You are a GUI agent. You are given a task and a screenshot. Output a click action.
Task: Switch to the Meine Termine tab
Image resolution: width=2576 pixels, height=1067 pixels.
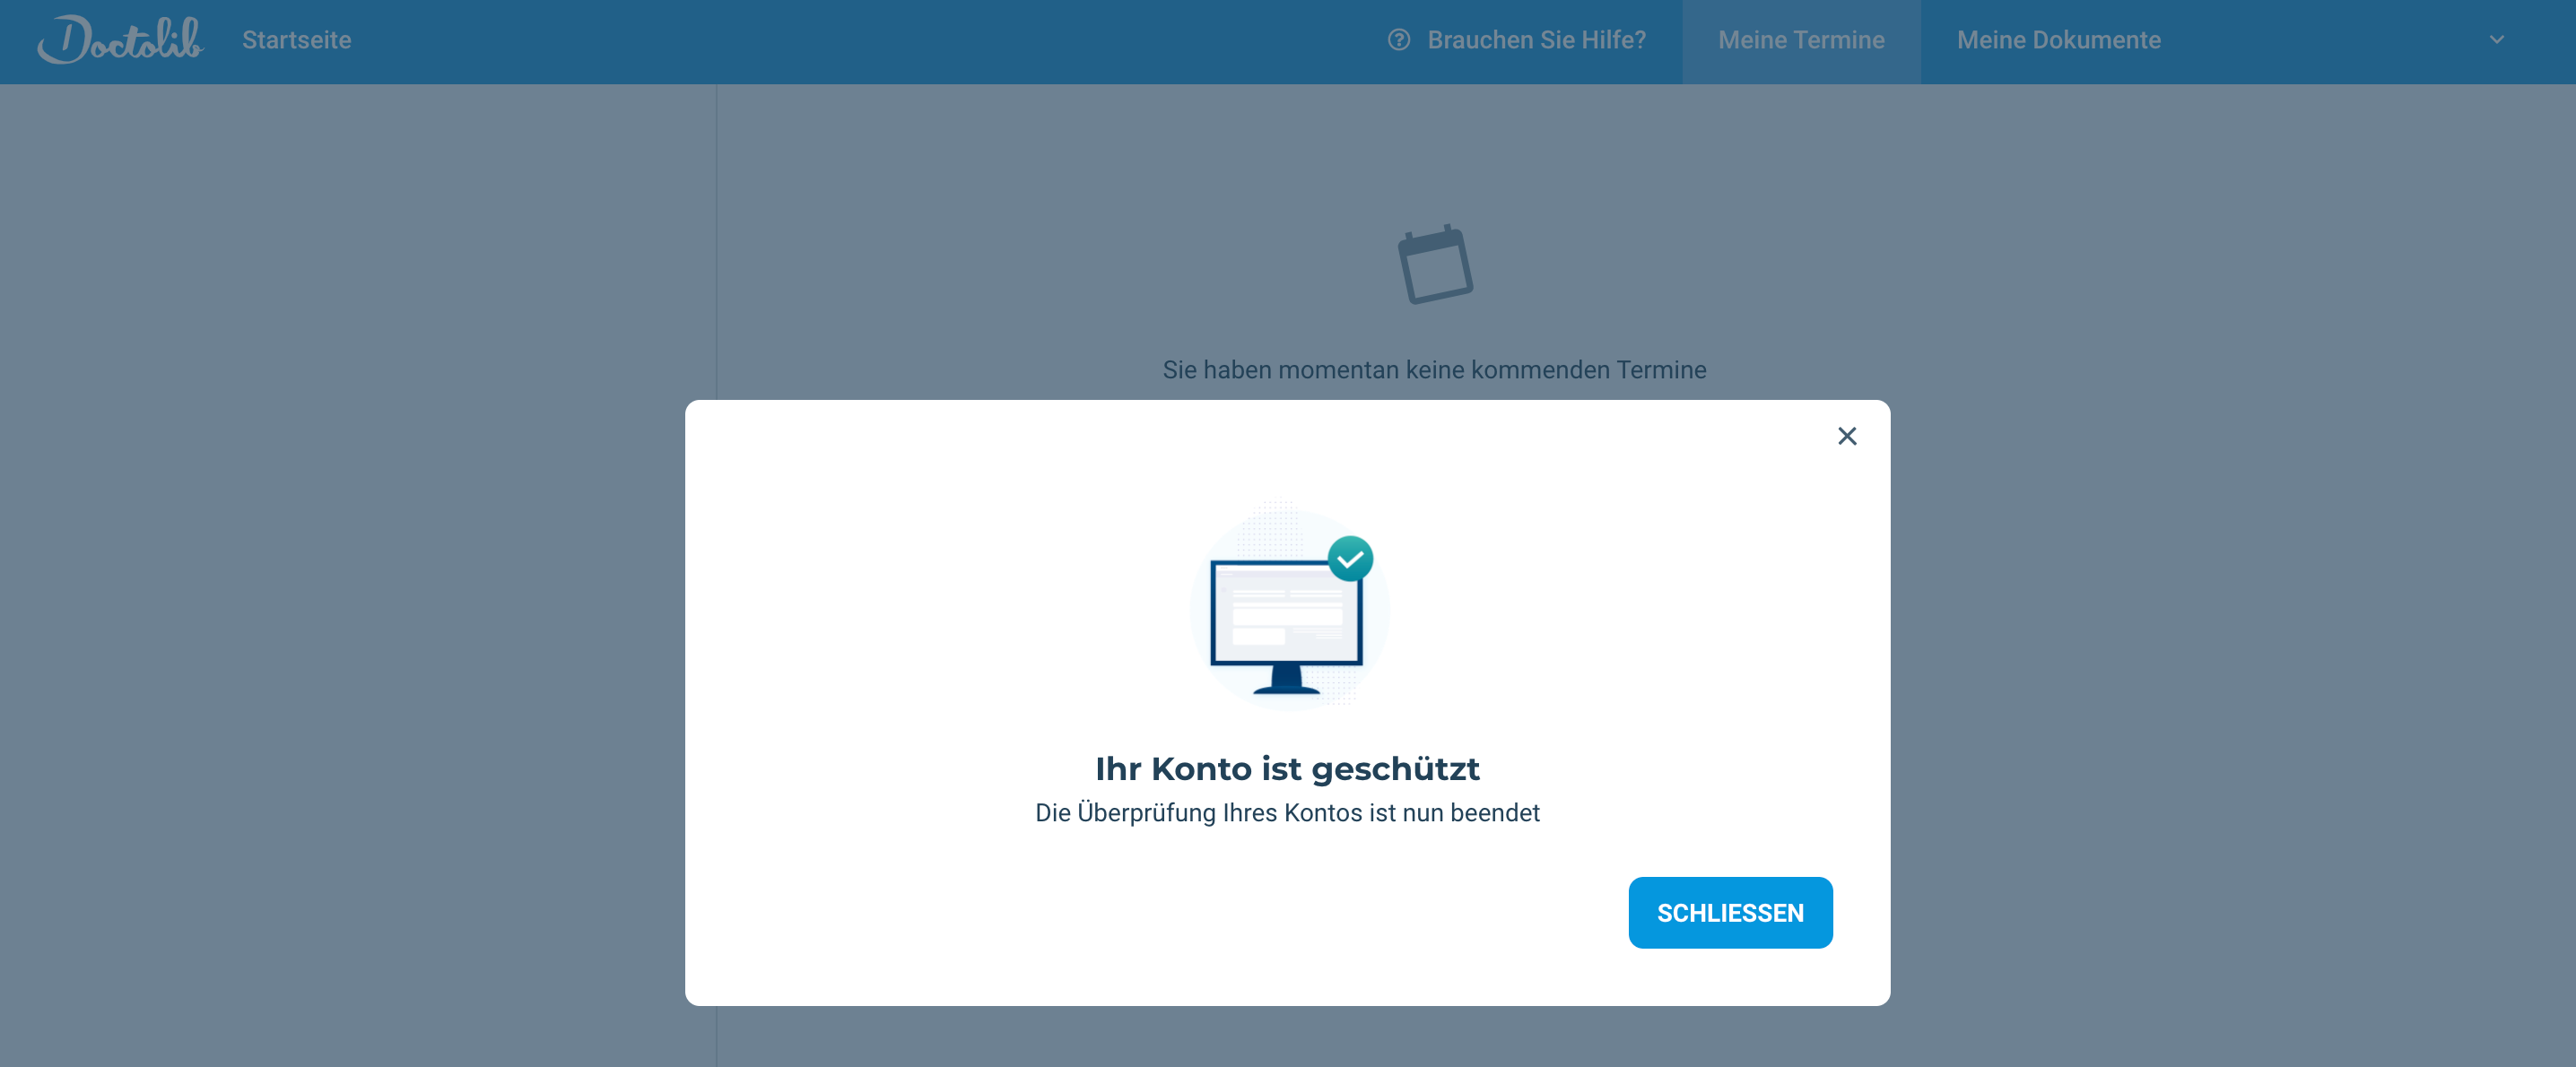pos(1801,40)
